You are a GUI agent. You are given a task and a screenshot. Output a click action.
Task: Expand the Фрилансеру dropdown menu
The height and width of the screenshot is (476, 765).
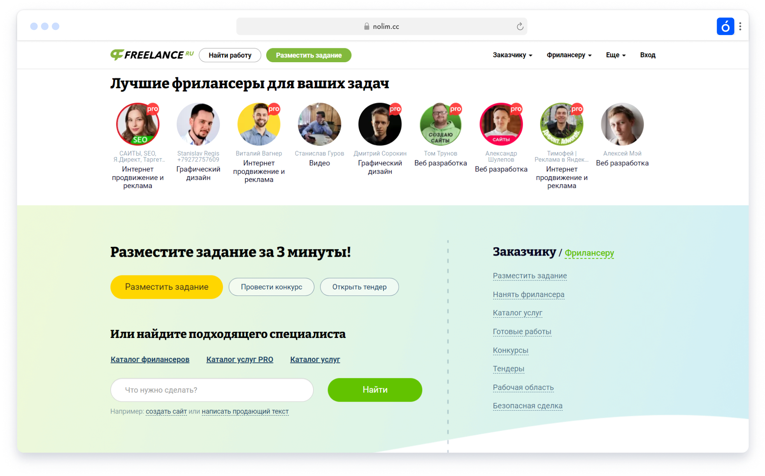click(569, 55)
